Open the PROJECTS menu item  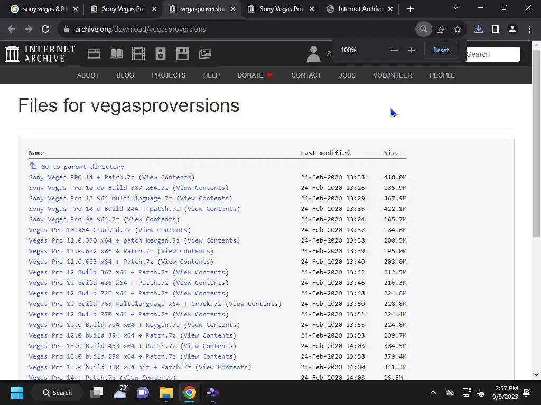[x=169, y=75]
